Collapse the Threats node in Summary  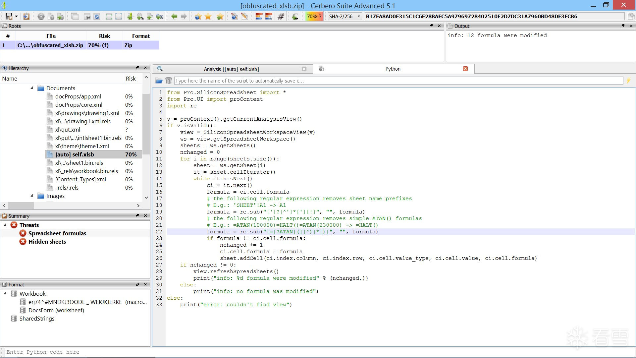5,225
